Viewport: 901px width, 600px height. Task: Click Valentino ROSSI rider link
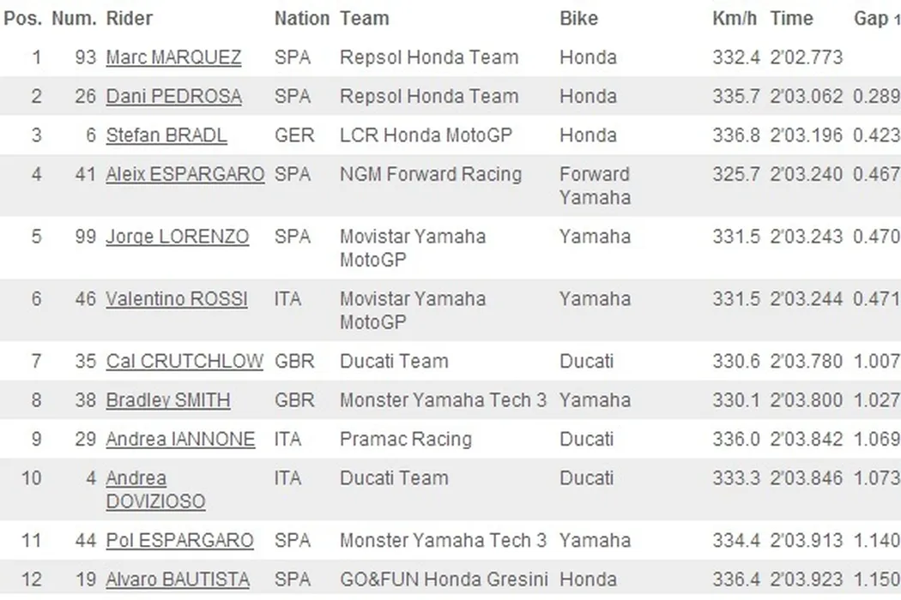click(x=177, y=299)
